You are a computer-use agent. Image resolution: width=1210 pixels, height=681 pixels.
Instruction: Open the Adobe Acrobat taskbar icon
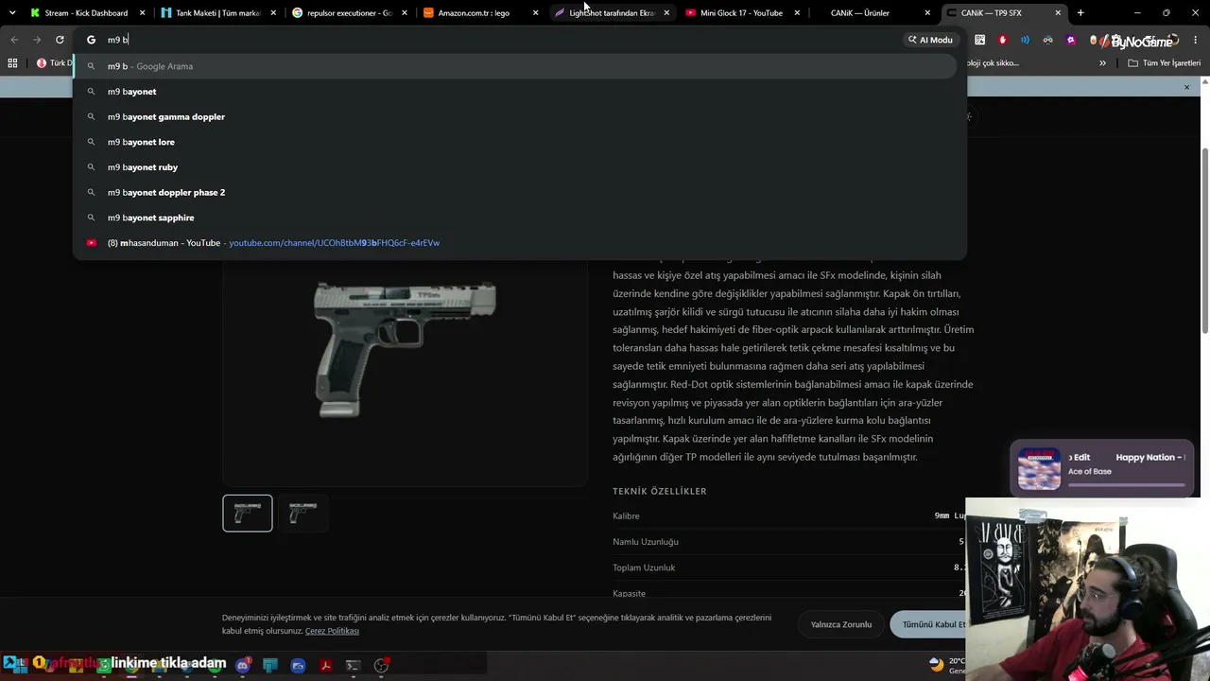[x=325, y=665]
